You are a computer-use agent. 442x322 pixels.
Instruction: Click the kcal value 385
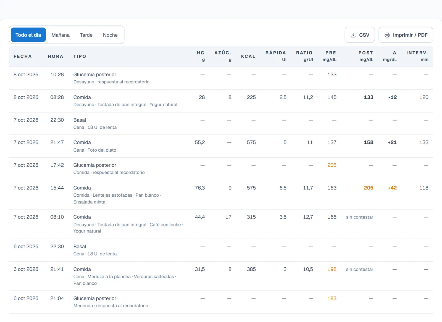pyautogui.click(x=251, y=269)
